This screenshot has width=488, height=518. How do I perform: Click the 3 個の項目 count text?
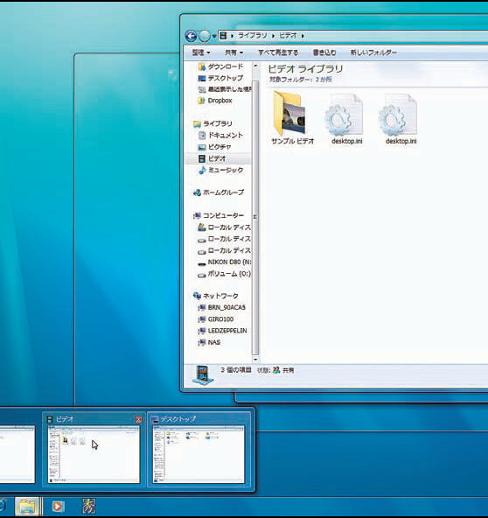(x=236, y=370)
